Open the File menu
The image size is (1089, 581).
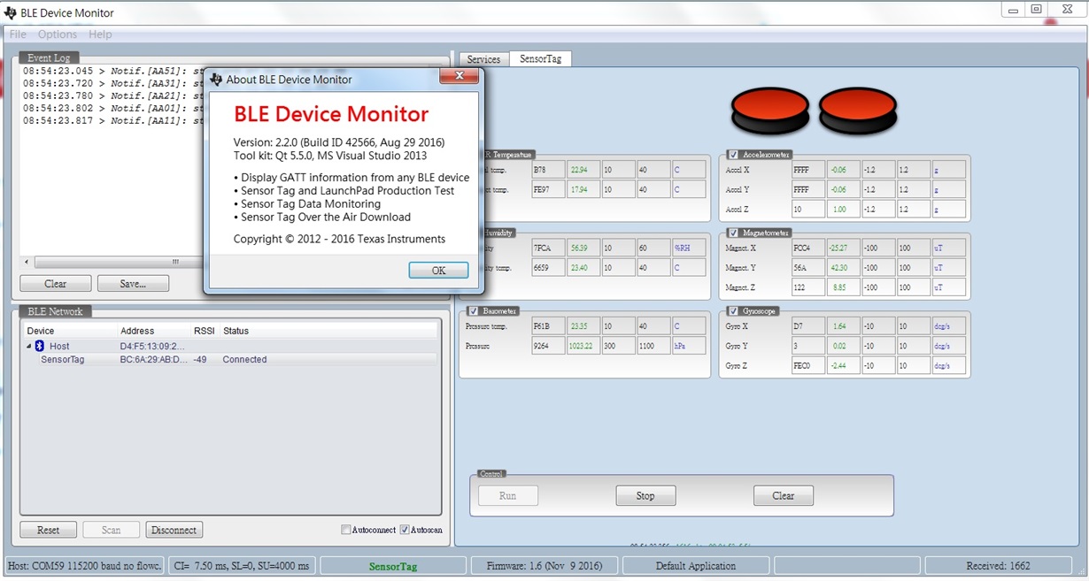click(18, 34)
